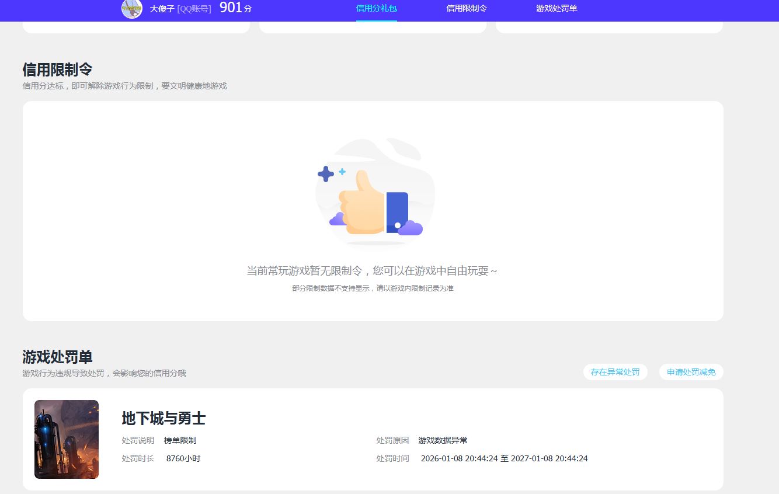Go to the 游戏处罚单 tab
779x494 pixels.
tap(556, 9)
